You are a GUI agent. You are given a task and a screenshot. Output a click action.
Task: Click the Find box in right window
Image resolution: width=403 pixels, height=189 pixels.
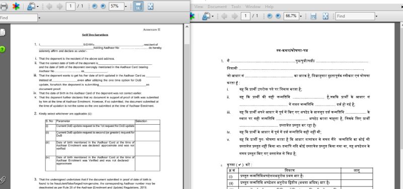(355, 16)
